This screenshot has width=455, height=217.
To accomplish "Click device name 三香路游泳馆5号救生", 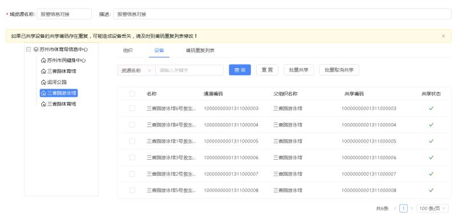I will [171, 190].
